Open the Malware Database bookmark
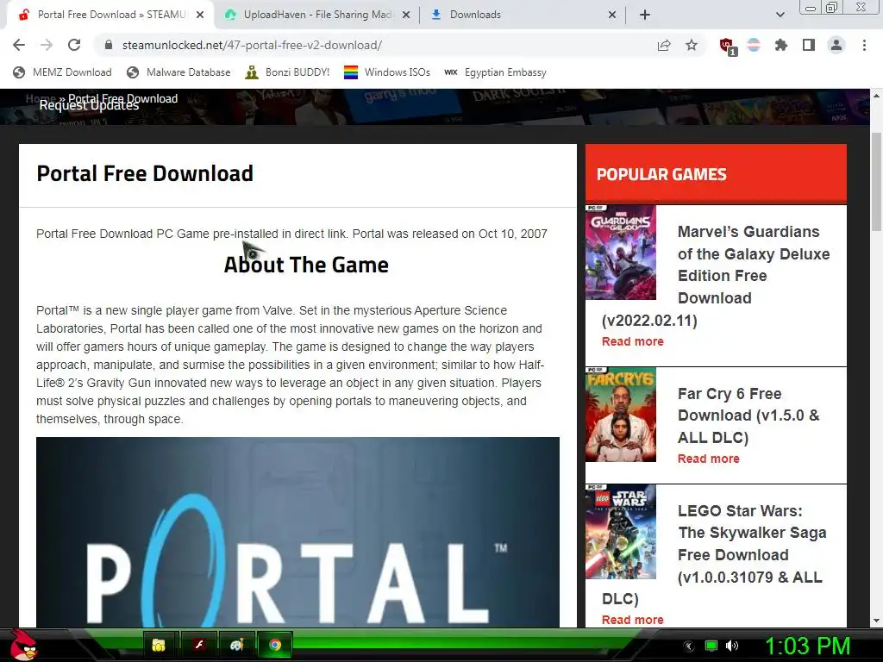 pyautogui.click(x=178, y=72)
